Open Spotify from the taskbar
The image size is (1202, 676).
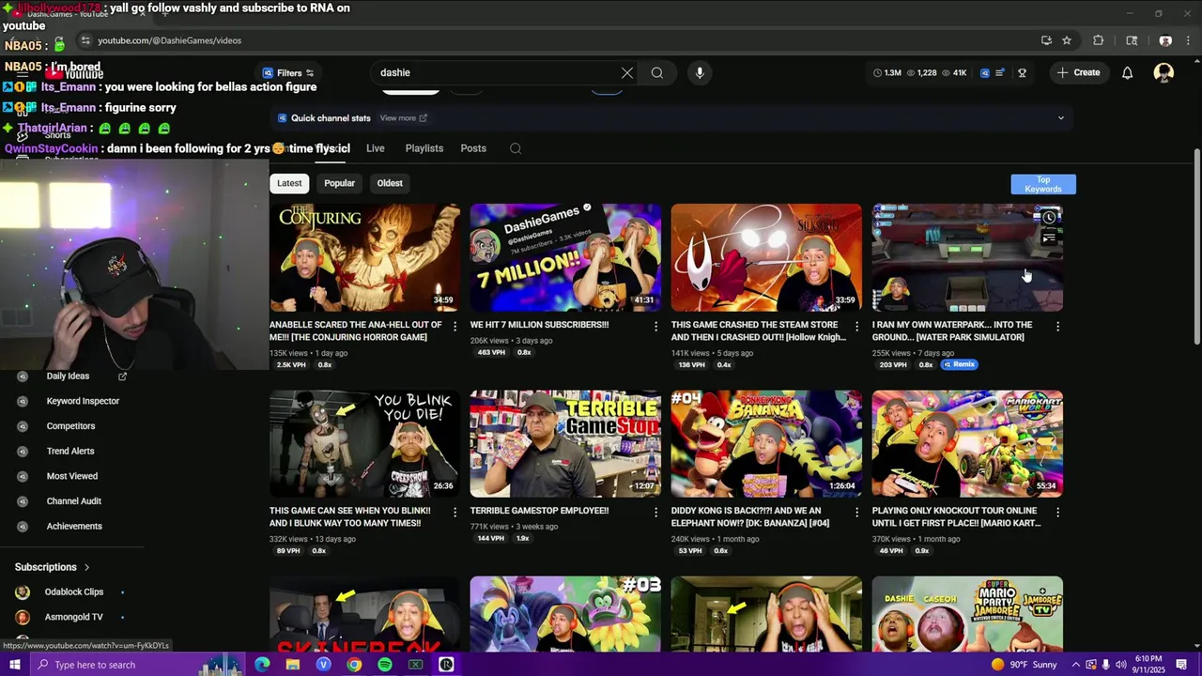pyautogui.click(x=385, y=665)
